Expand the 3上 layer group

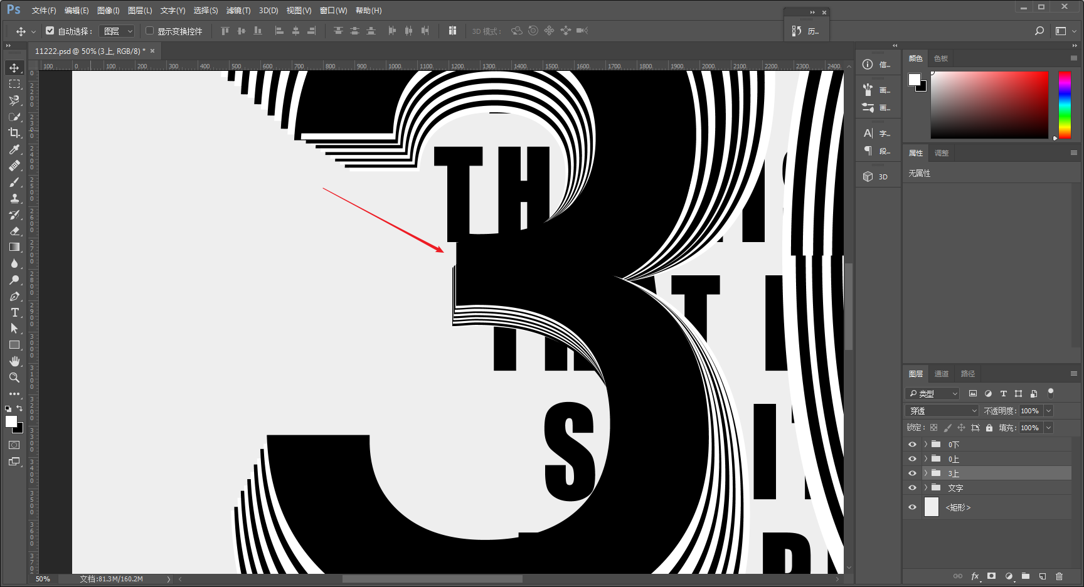(926, 473)
